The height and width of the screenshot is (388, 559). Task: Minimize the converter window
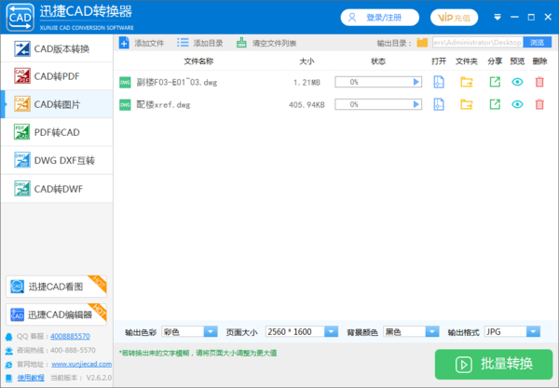point(514,17)
